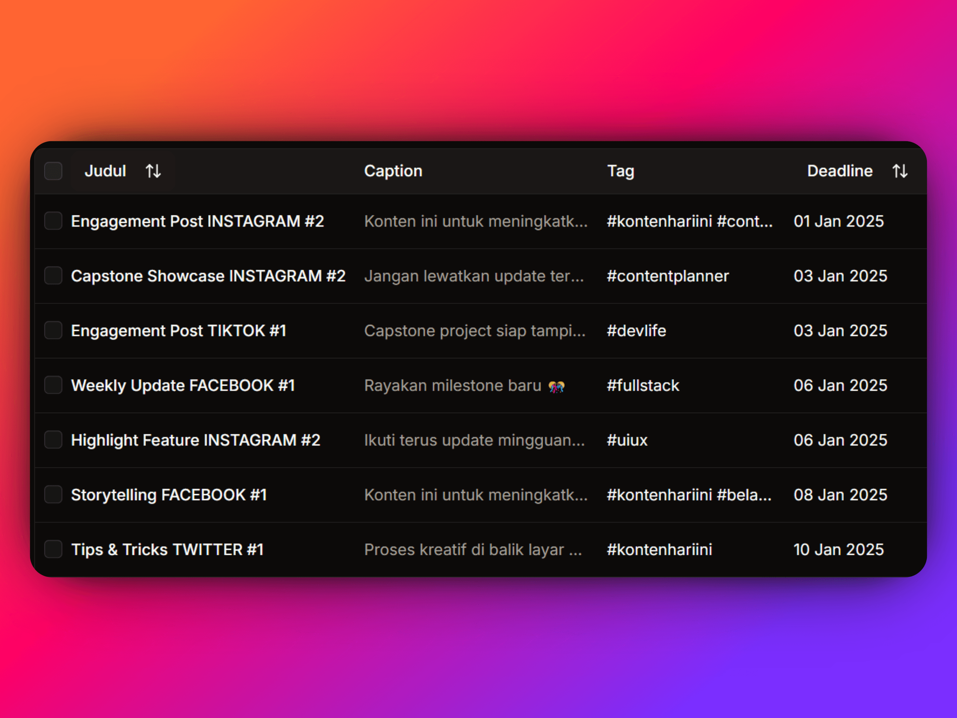
Task: Open the Weekly Update FACEBOOK #1 title
Action: click(x=183, y=385)
